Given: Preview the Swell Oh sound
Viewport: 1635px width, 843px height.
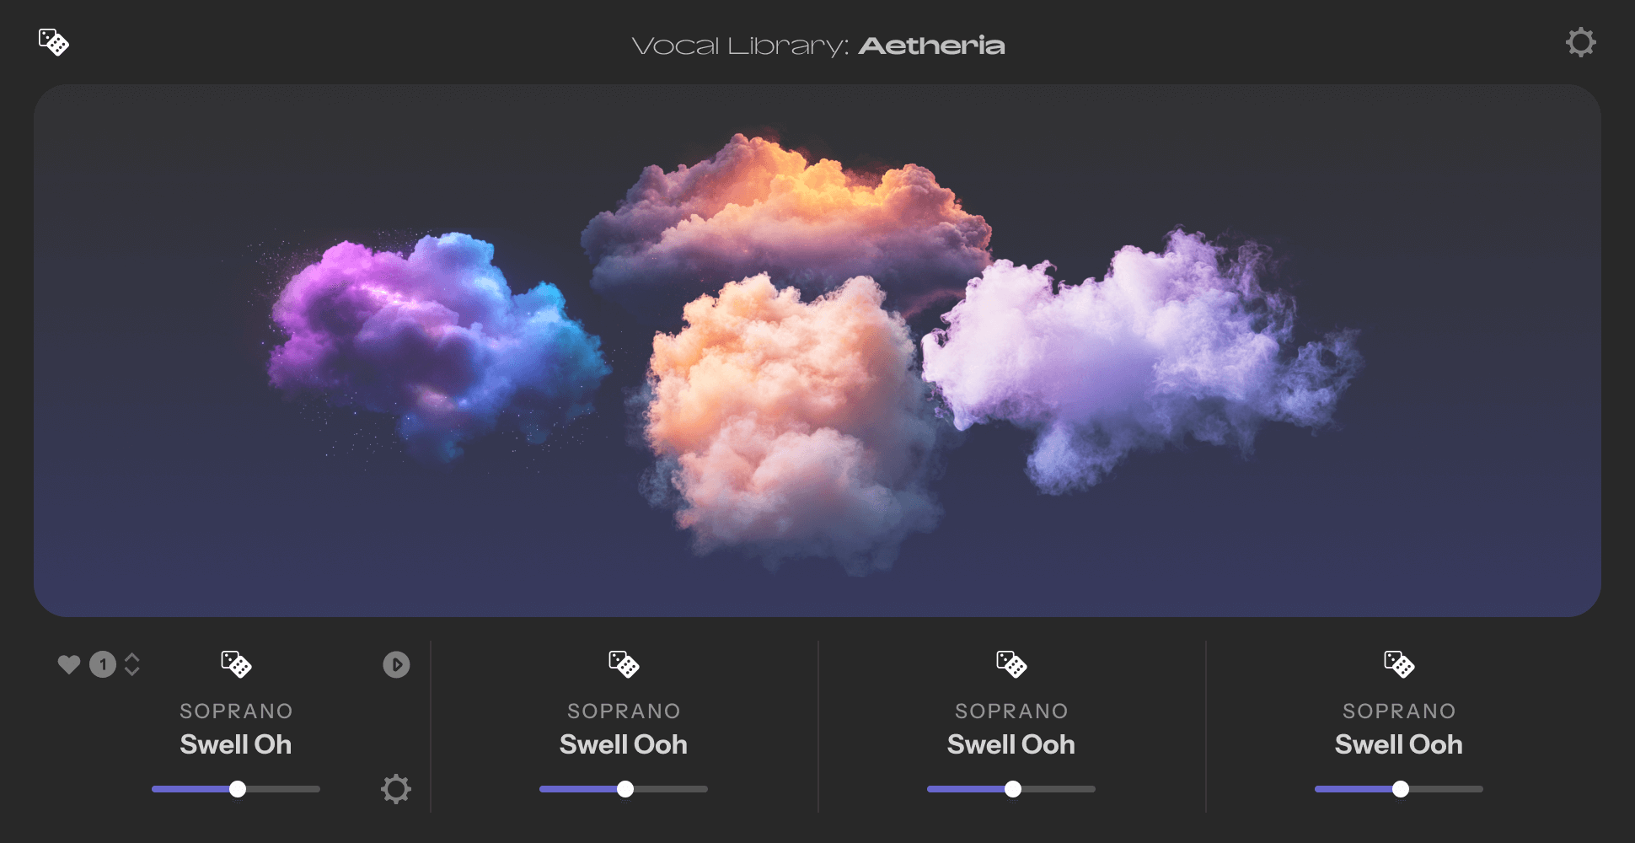Looking at the screenshot, I should [396, 664].
